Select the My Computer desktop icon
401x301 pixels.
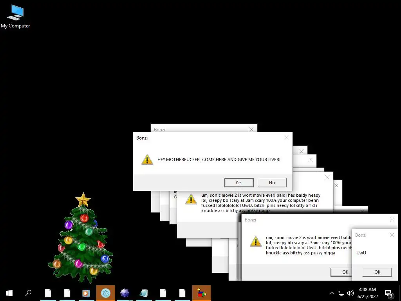(15, 16)
